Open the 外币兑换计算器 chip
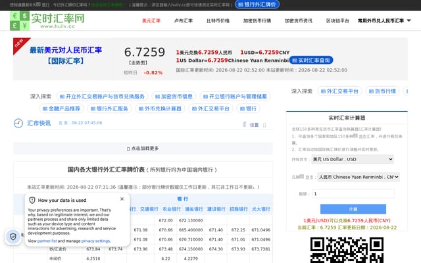The width and height of the screenshot is (421, 263). tap(160, 108)
